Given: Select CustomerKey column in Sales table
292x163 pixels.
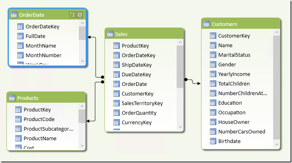Looking at the screenshot, I should [137, 94].
